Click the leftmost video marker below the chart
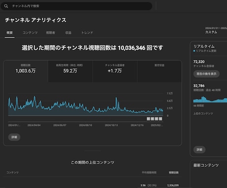The image size is (227, 188). (x=148, y=119)
